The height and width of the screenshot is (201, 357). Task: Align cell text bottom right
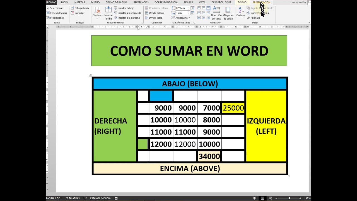point(208,18)
